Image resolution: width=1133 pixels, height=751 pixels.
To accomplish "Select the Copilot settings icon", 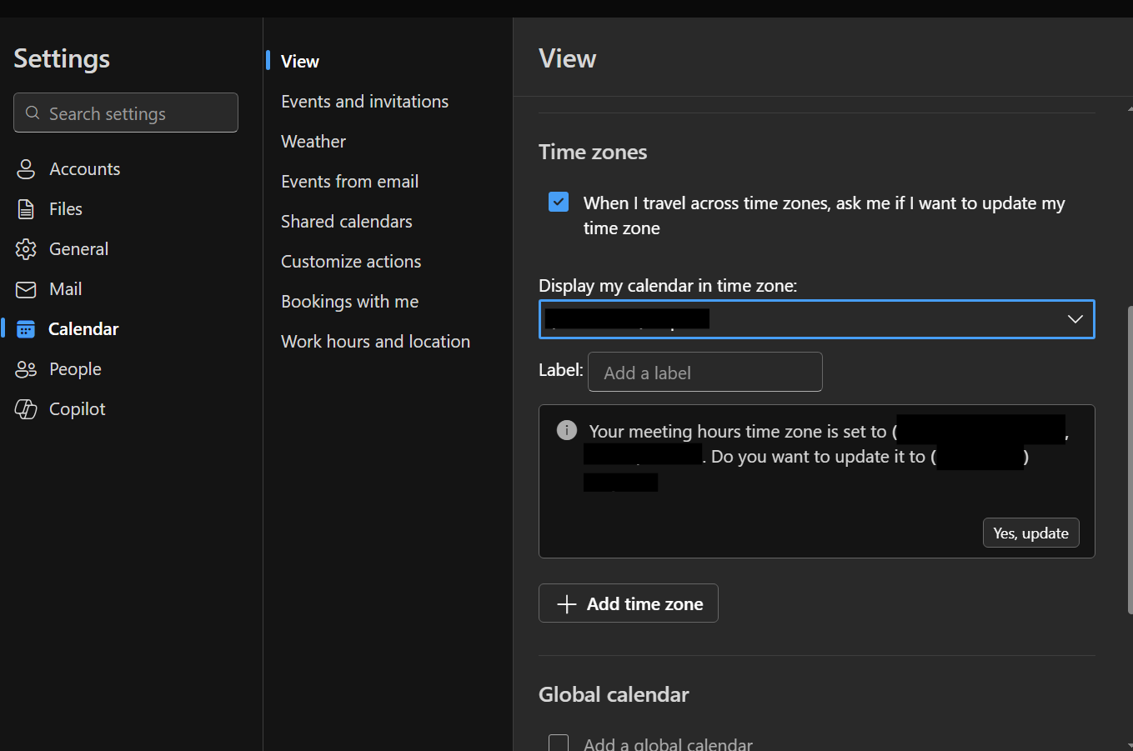I will click(x=25, y=408).
